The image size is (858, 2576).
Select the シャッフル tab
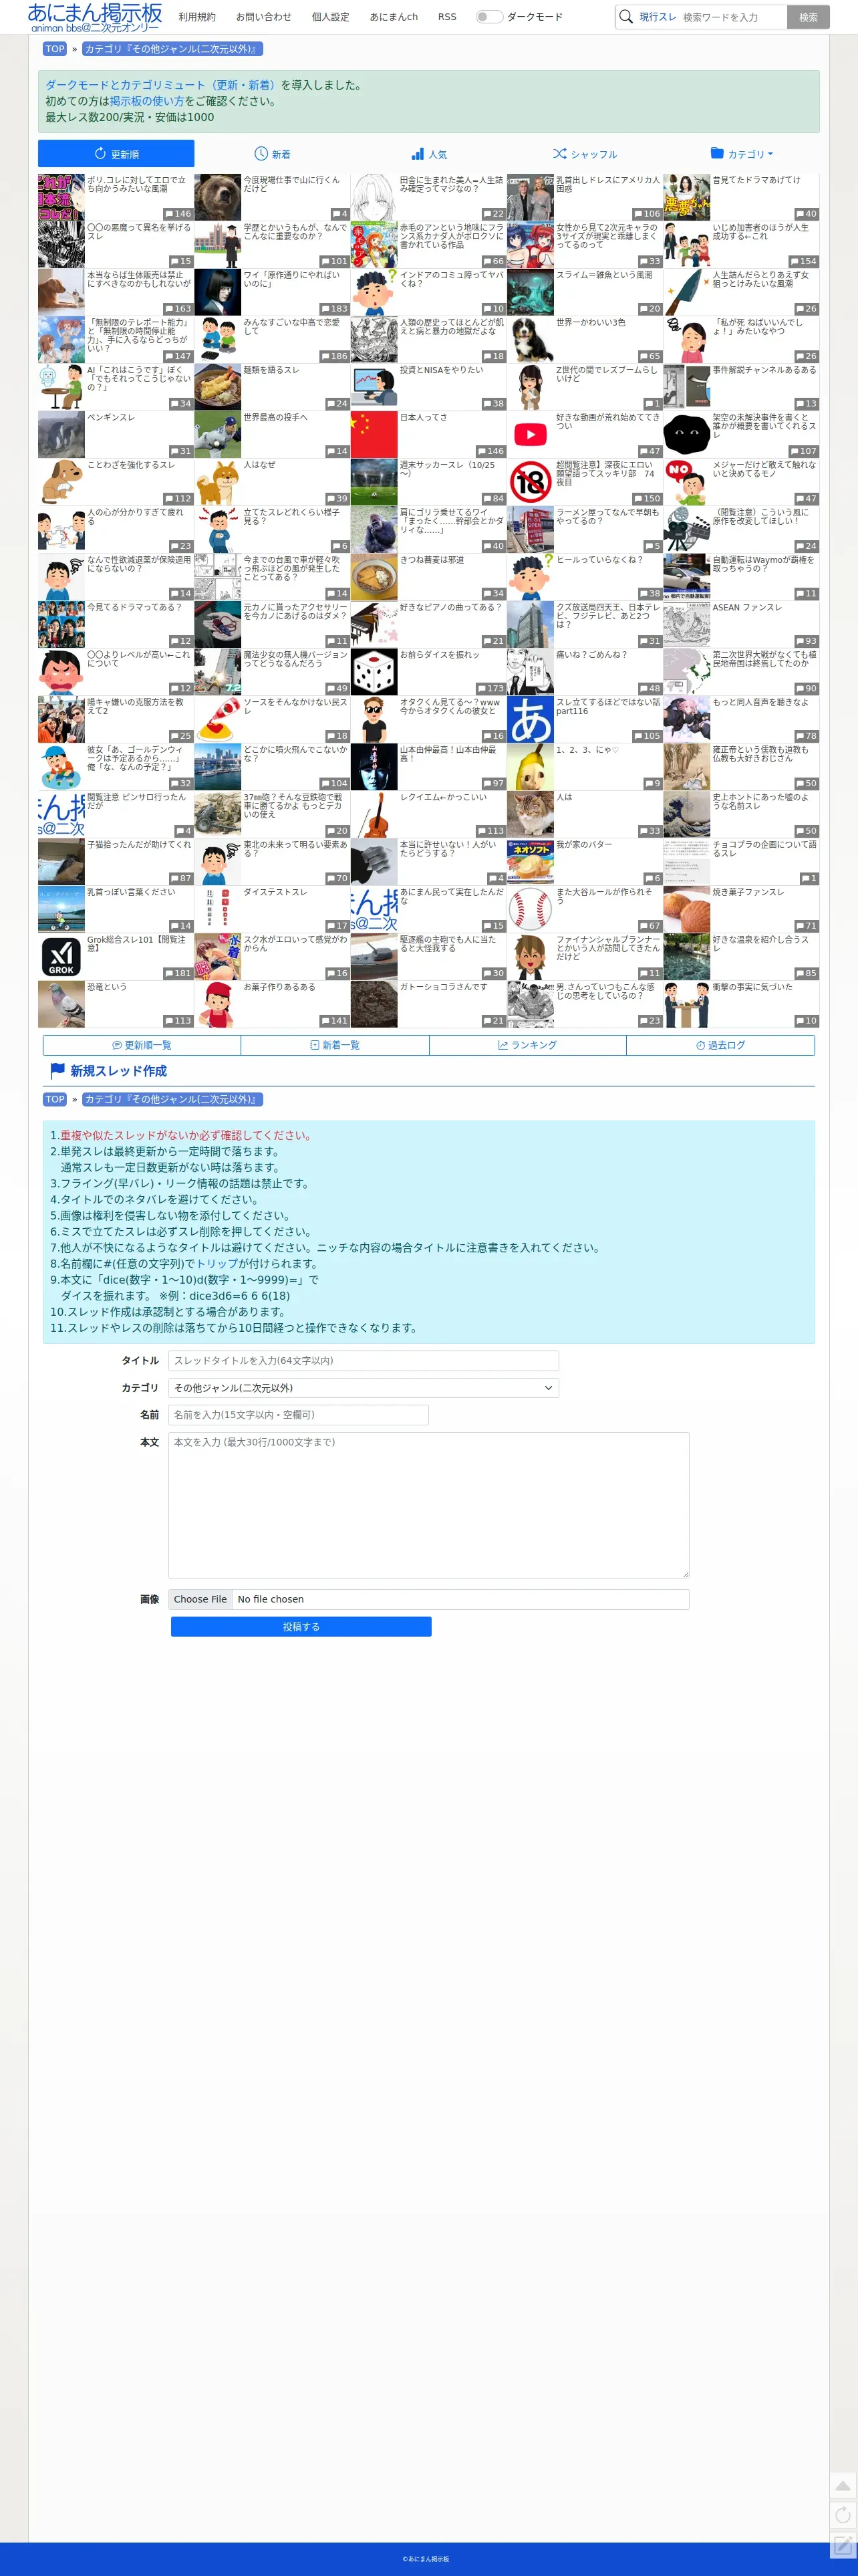point(585,154)
